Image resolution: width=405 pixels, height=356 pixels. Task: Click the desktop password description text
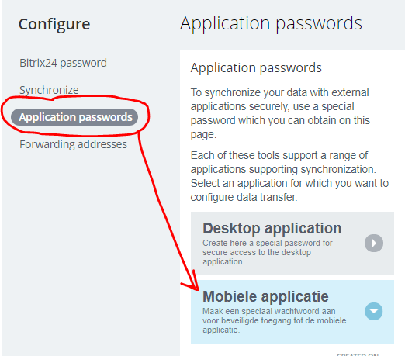[267, 252]
